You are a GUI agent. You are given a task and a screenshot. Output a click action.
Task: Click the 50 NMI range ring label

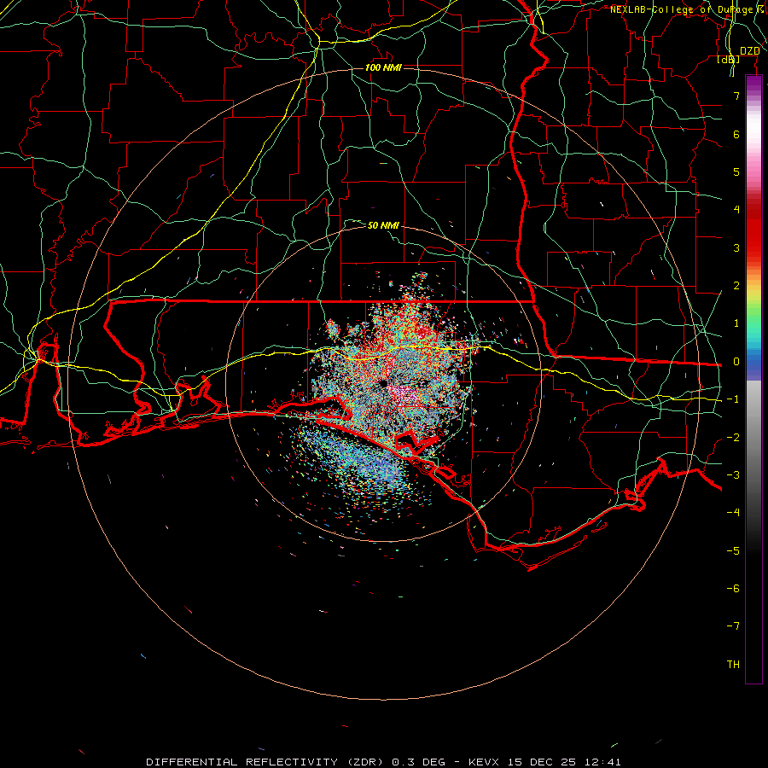tap(383, 225)
